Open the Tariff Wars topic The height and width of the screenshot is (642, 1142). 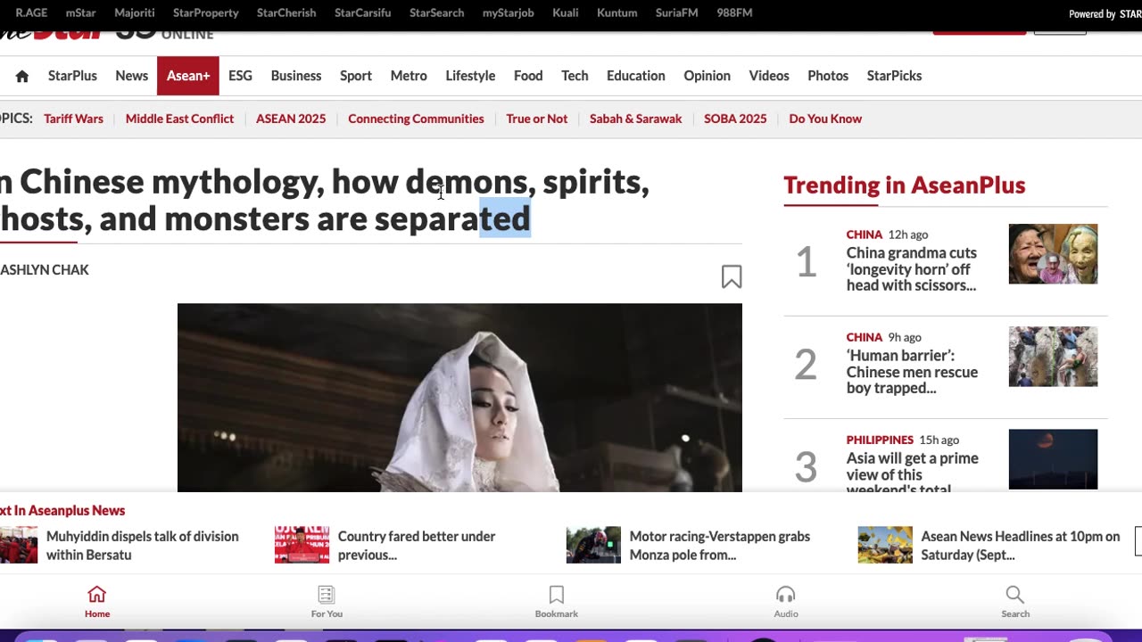pos(73,119)
